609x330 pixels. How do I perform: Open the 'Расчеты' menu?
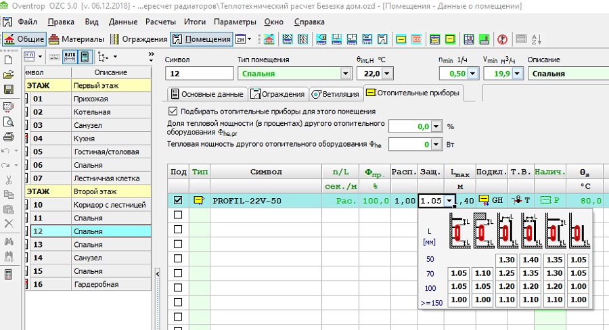160,22
